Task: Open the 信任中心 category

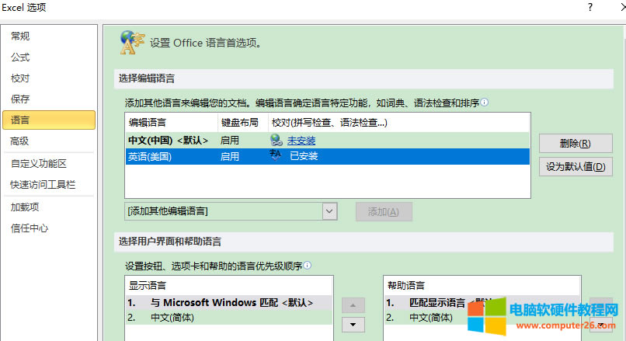Action: [30, 228]
